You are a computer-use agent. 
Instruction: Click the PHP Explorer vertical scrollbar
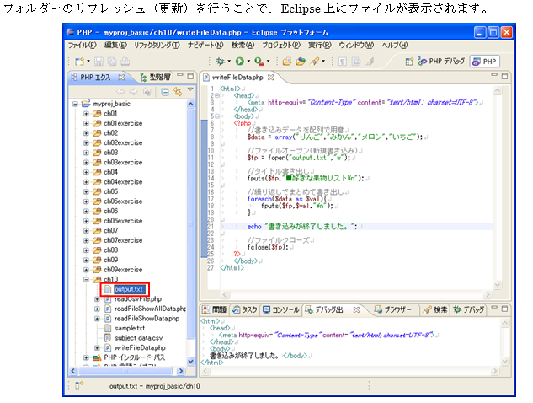191,219
